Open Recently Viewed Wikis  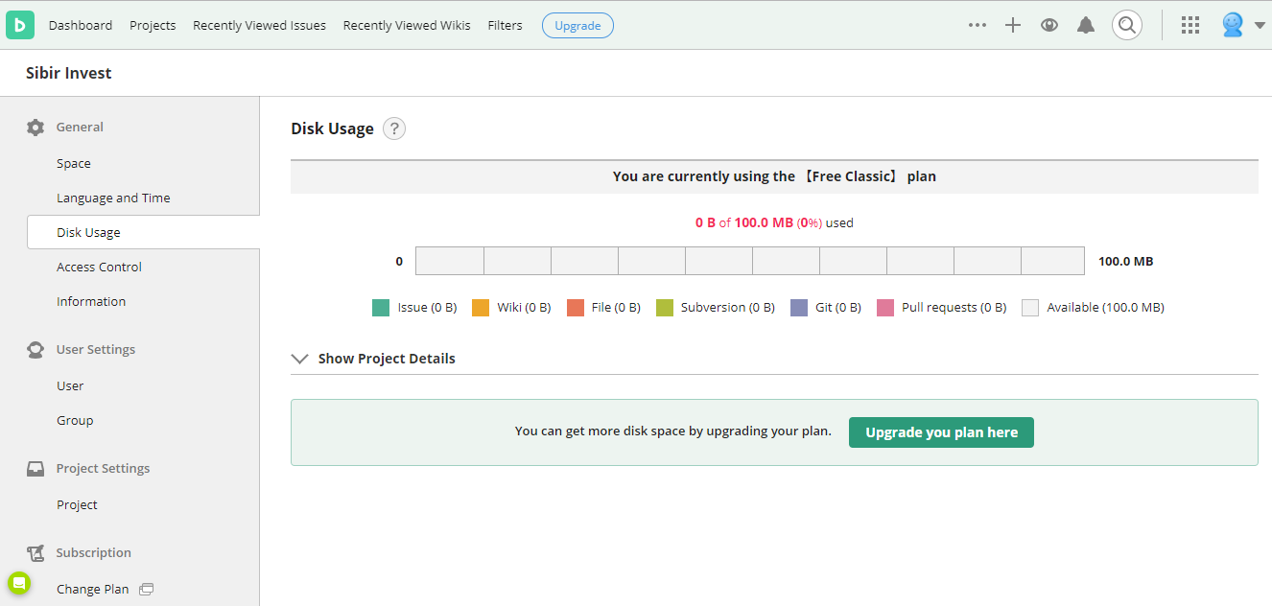(x=407, y=26)
